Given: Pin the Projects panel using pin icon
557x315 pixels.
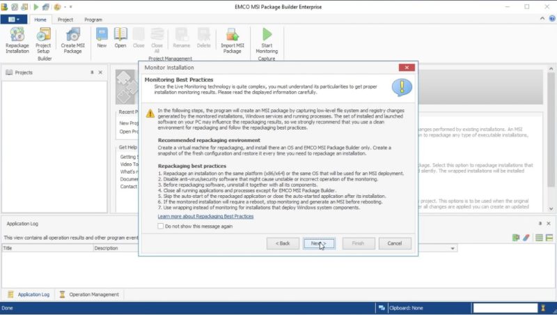Looking at the screenshot, I should 92,72.
